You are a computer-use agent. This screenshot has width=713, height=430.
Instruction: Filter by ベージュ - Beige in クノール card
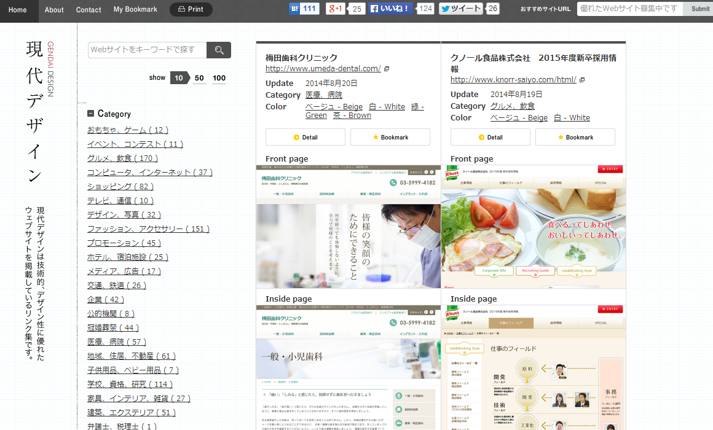(519, 118)
